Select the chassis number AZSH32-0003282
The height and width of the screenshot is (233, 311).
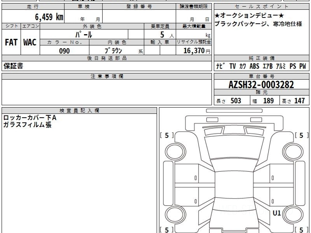[x=261, y=85]
